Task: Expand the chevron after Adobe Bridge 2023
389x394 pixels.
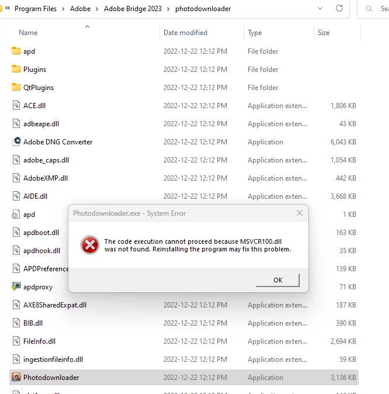Action: pos(168,9)
